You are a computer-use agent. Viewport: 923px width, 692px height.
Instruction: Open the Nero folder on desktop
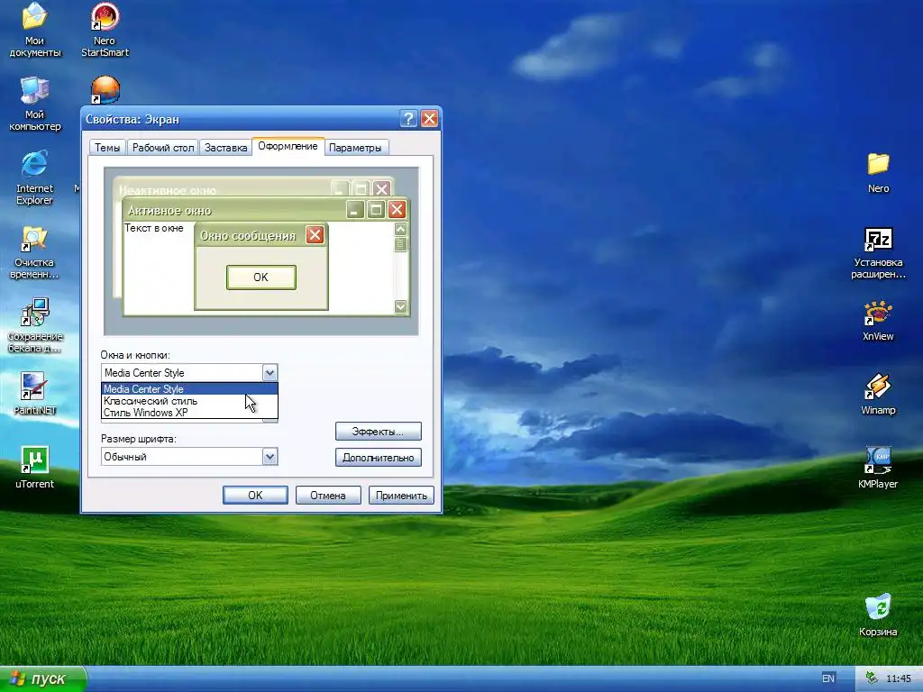[878, 172]
